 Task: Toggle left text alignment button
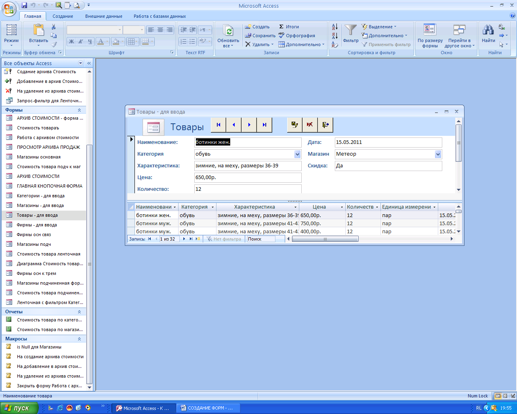coord(151,30)
